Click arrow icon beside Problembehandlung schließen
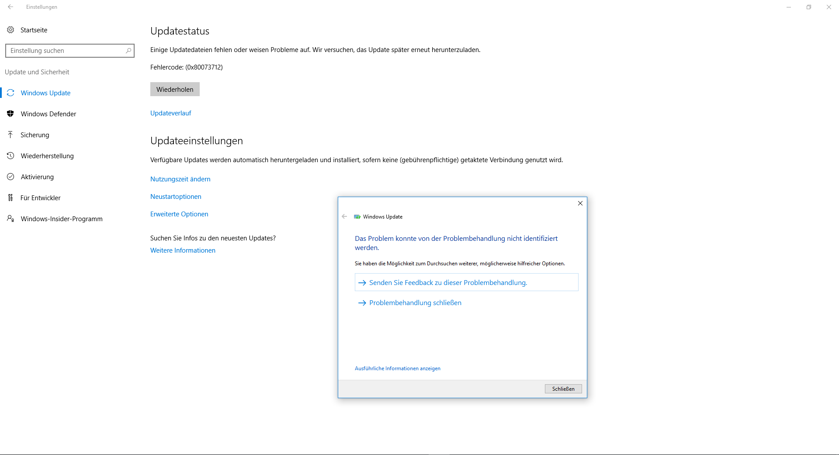The image size is (839, 455). [x=362, y=303]
